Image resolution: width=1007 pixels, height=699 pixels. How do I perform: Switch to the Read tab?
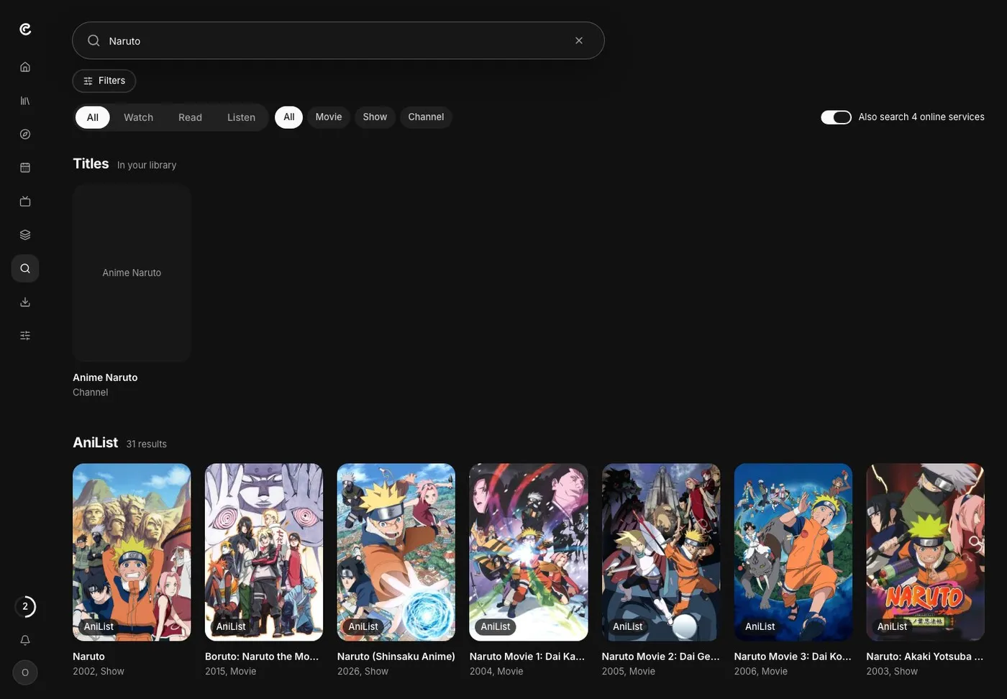[190, 117]
